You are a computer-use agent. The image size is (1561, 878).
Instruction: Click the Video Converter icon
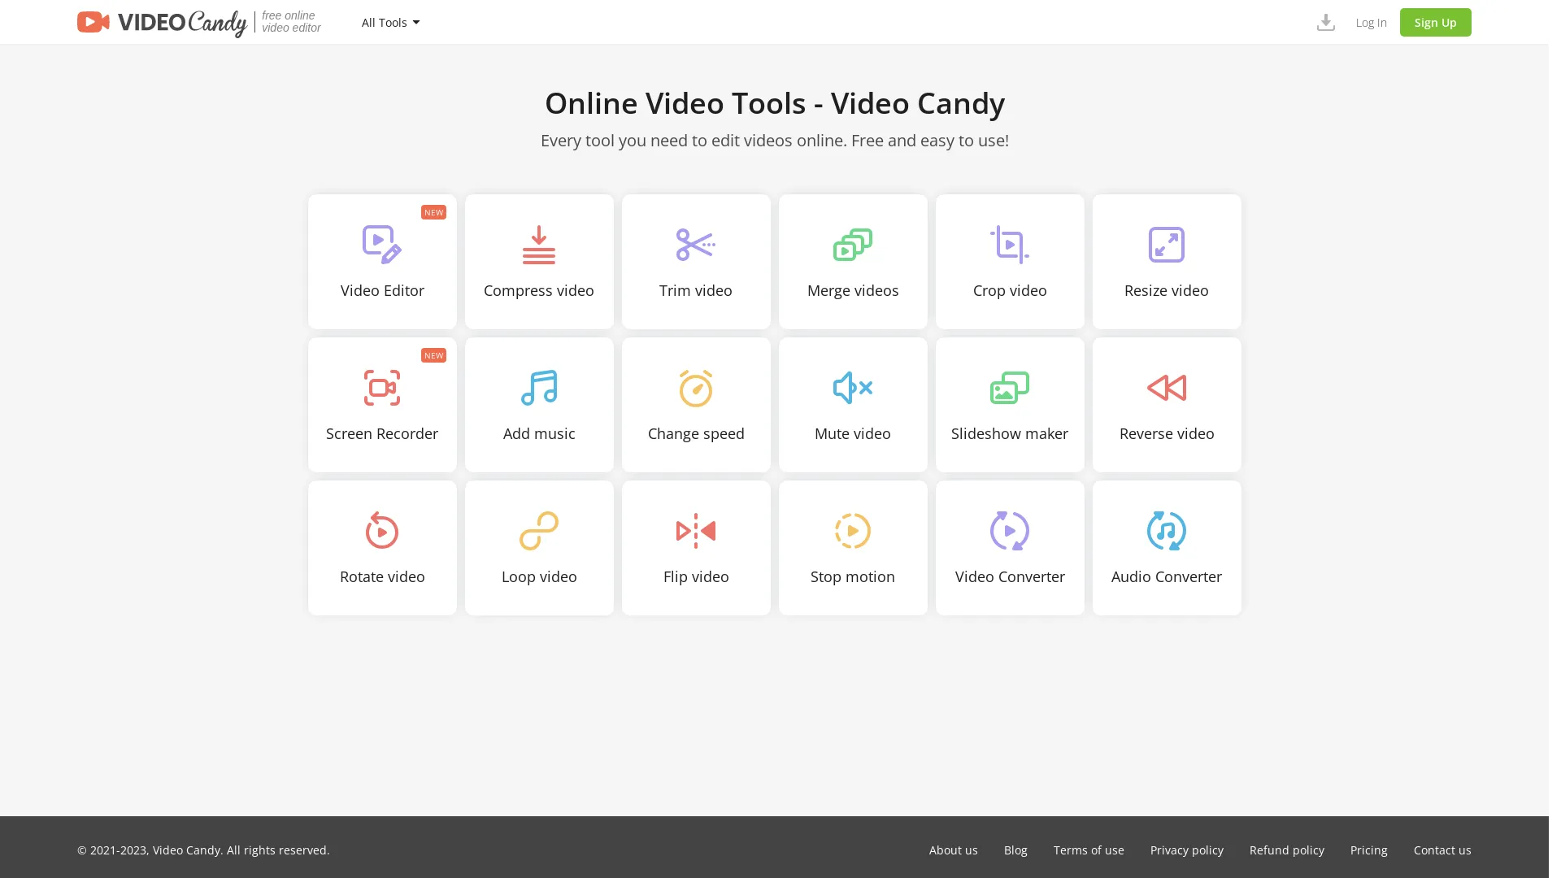coord(1010,531)
